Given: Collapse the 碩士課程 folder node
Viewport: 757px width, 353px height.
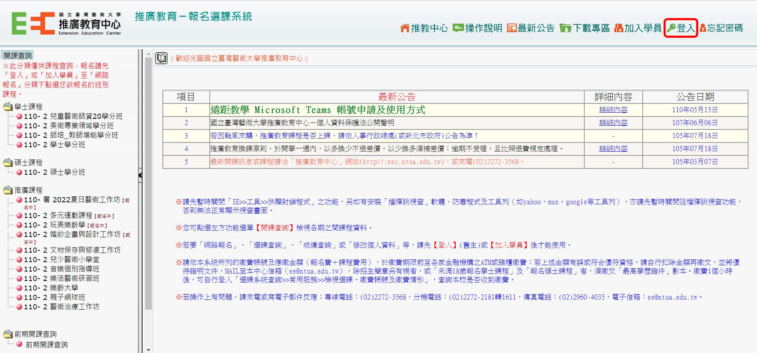Looking at the screenshot, I should (8, 163).
